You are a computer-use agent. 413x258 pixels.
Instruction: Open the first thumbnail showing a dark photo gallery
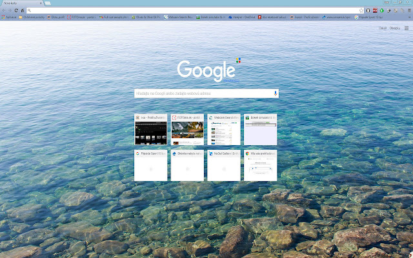tap(150, 130)
